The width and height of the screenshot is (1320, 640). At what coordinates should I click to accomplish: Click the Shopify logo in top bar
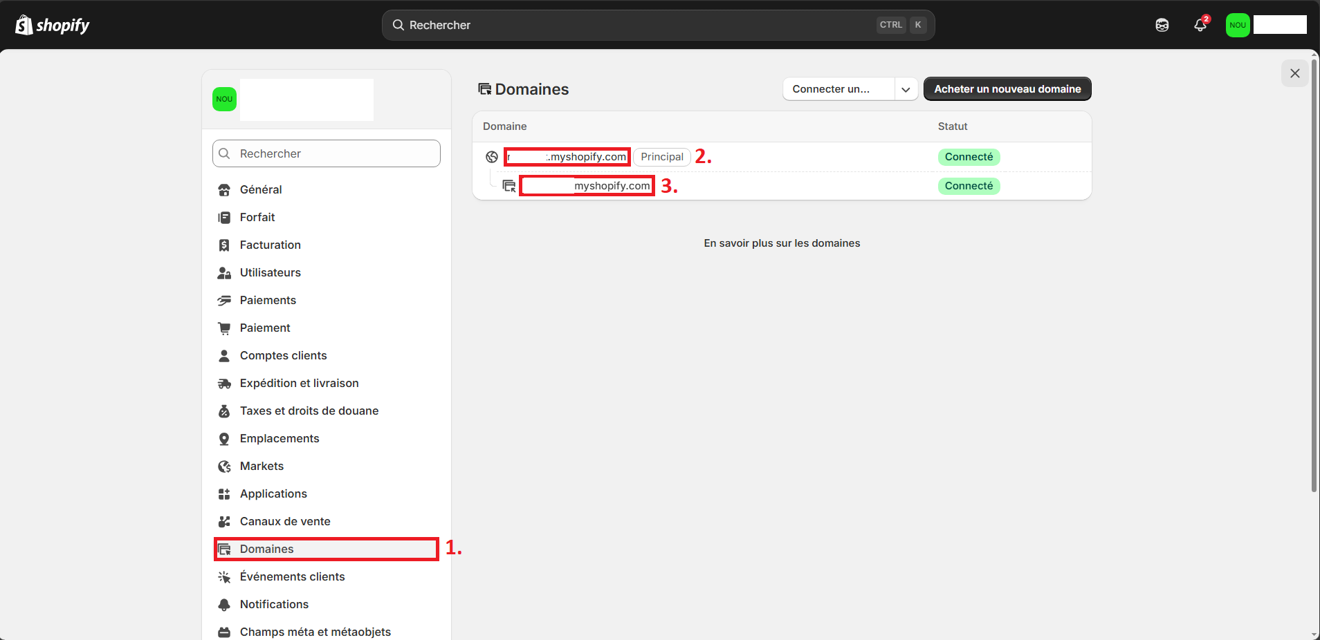tap(53, 25)
